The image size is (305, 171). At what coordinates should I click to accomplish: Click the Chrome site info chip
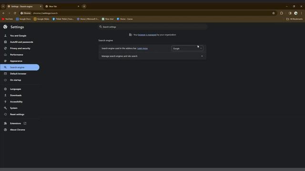pos(26,13)
